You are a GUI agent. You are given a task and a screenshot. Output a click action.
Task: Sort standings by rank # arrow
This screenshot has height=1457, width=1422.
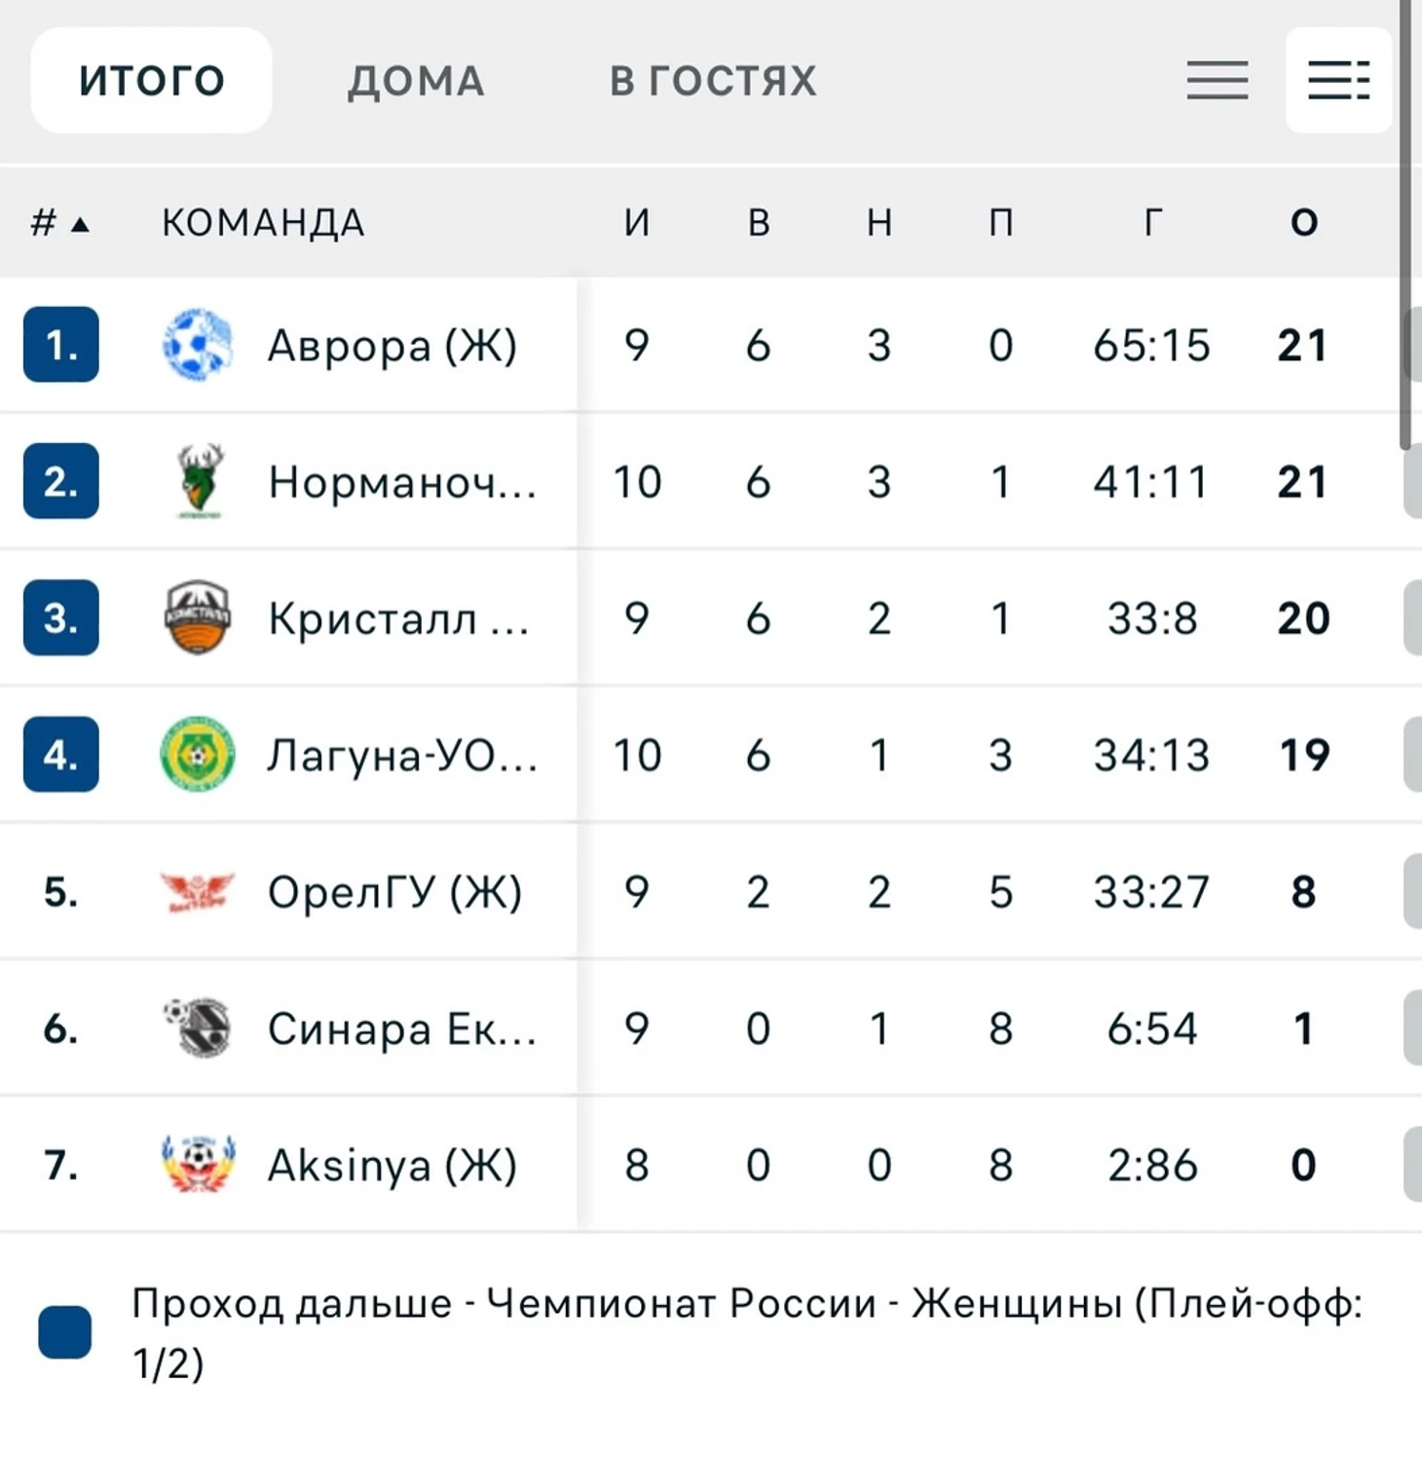click(x=60, y=223)
